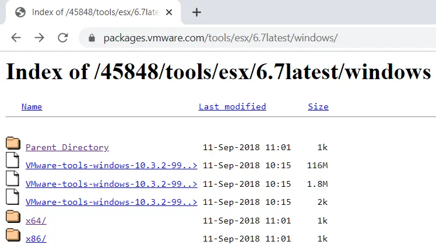Click the 2k size value
Screen dimensions: 436x252
tap(322, 202)
